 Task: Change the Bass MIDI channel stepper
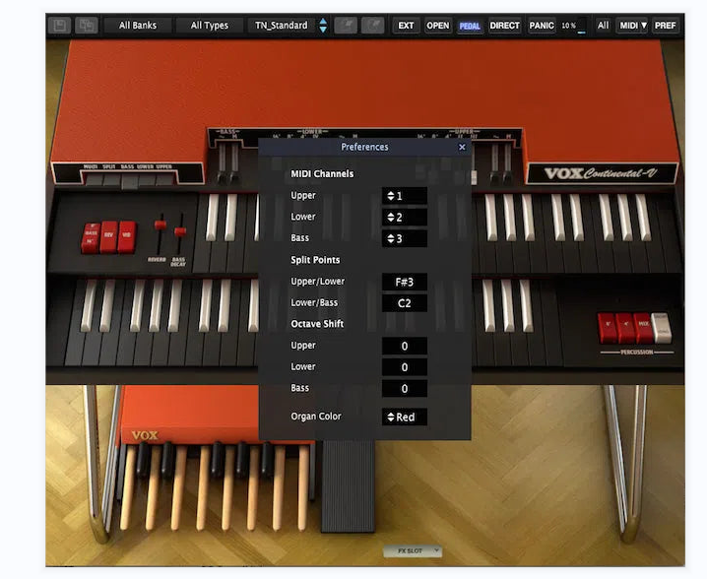tap(404, 238)
